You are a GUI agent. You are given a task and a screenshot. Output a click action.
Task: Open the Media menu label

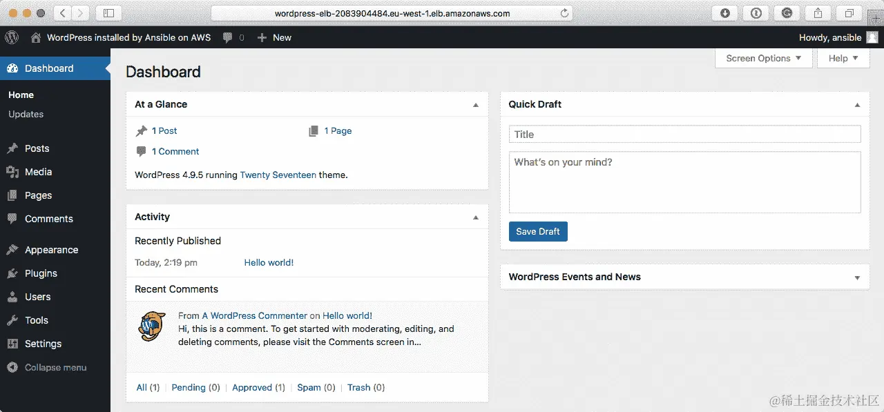pyautogui.click(x=39, y=172)
